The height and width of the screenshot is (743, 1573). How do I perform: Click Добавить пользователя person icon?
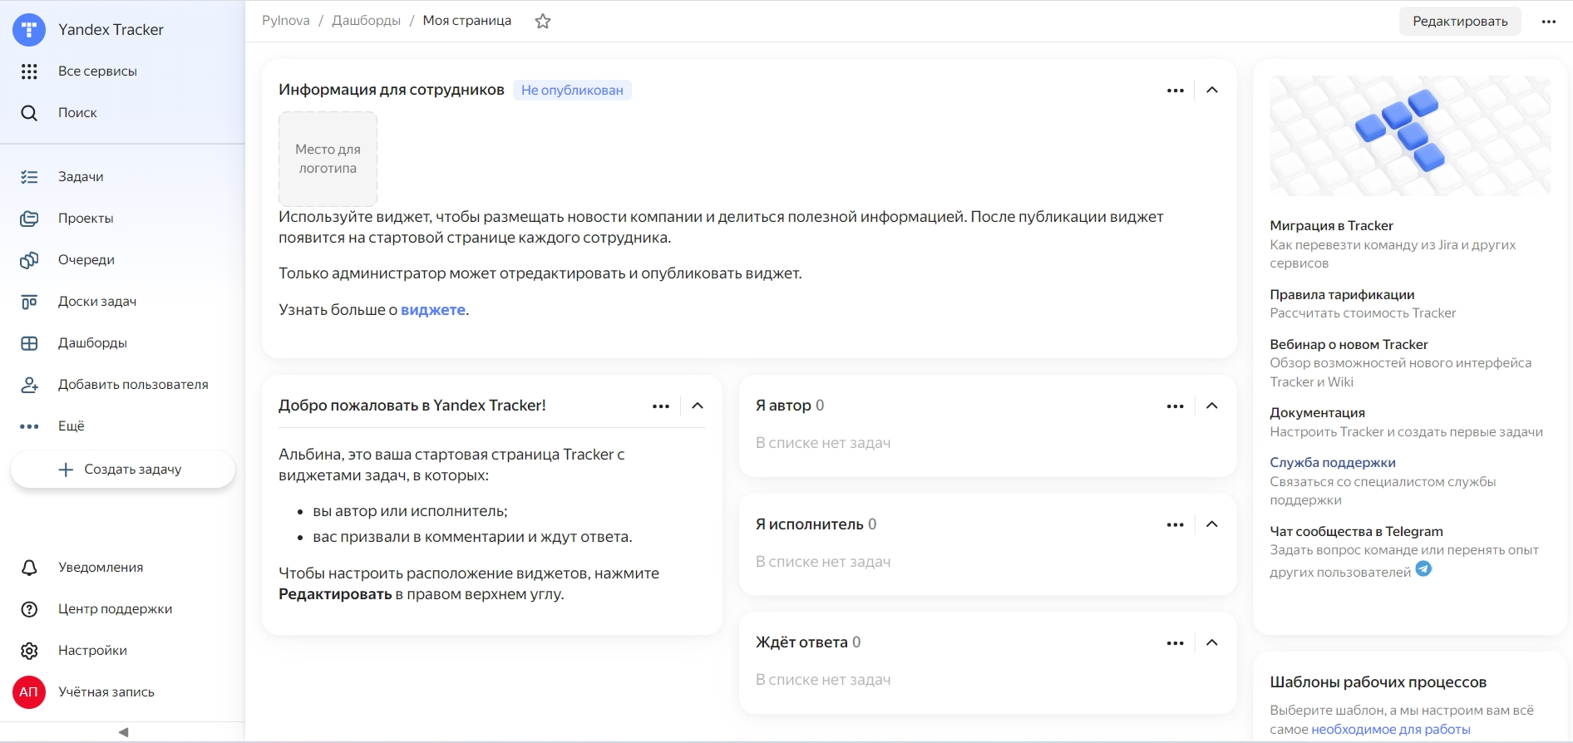[29, 385]
